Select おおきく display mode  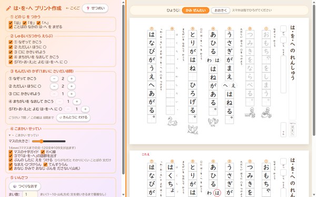coord(221,11)
